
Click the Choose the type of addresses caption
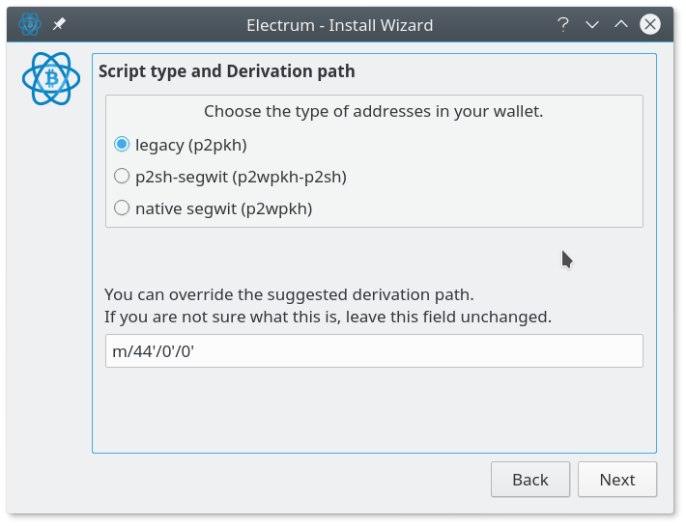(374, 111)
